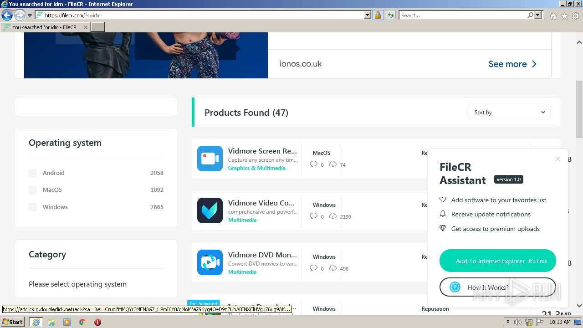Screen dimensions: 583x328
Task: Go forward with the browser Forward arrow
Action: click(20, 15)
